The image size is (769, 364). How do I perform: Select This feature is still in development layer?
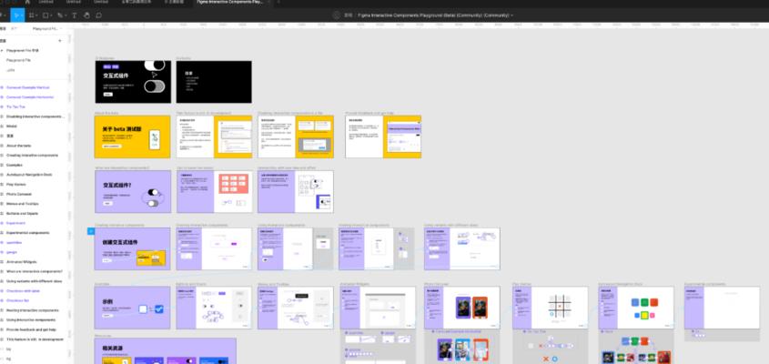(x=35, y=339)
